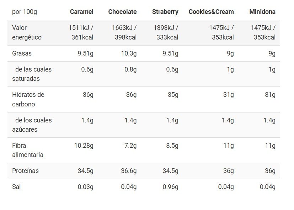Click the Sal row label
The height and width of the screenshot is (210, 294).
pyautogui.click(x=16, y=187)
